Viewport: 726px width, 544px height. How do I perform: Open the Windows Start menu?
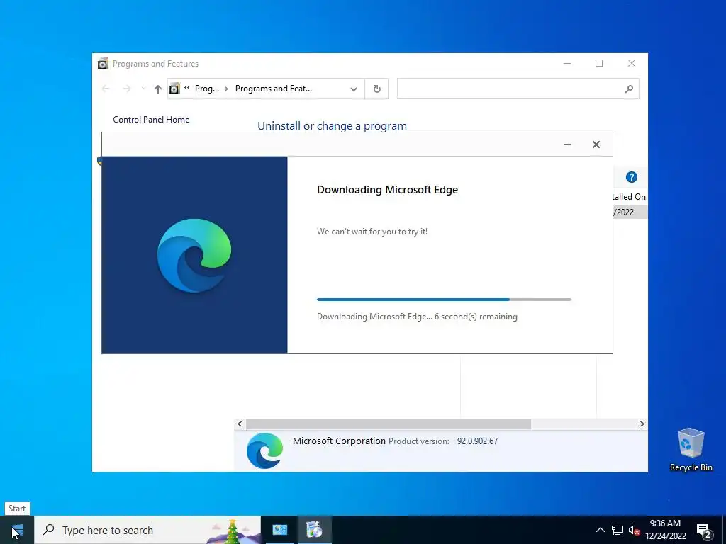[17, 530]
